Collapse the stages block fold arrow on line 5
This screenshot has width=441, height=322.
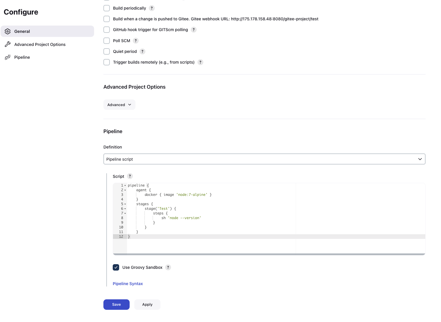tap(125, 204)
